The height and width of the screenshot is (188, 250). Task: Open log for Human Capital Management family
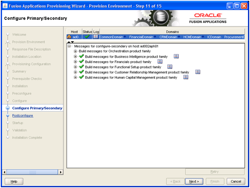point(186,77)
